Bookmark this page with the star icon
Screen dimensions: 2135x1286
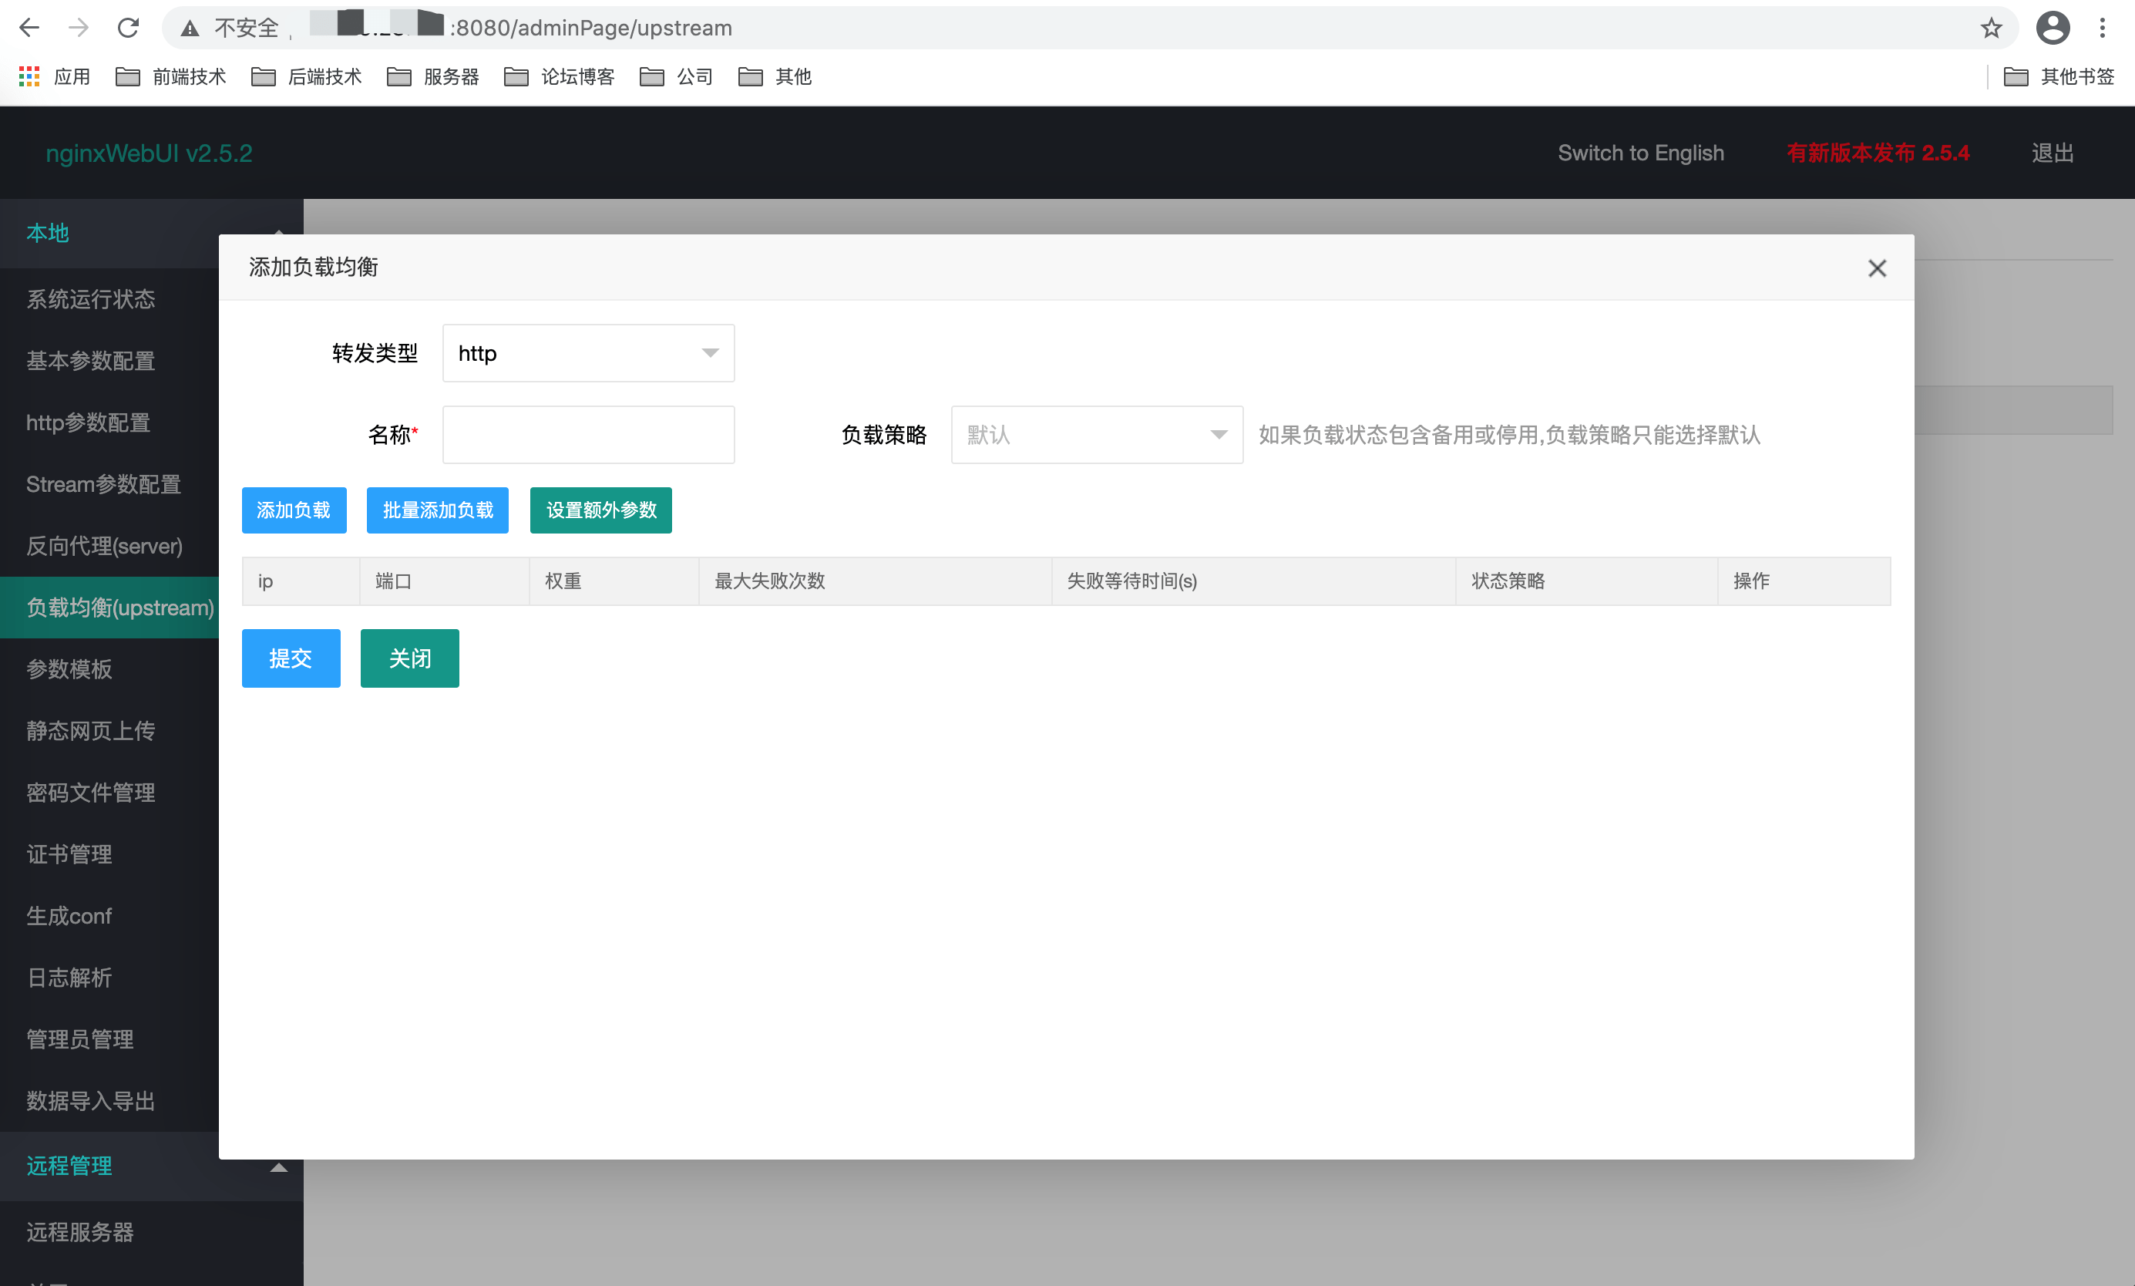tap(1991, 27)
